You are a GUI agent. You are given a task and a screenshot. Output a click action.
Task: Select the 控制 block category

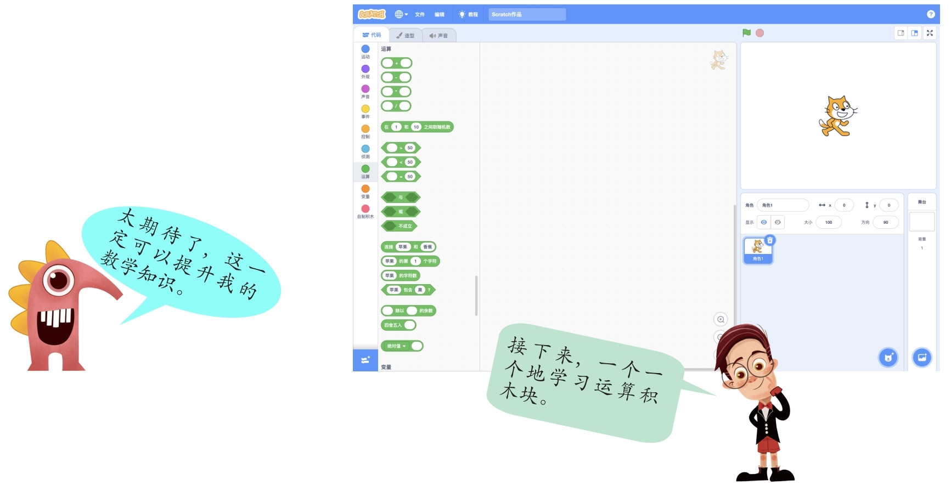pos(365,132)
